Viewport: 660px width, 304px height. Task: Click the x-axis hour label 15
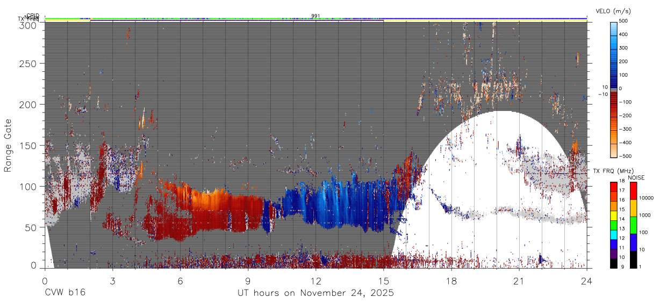click(384, 280)
